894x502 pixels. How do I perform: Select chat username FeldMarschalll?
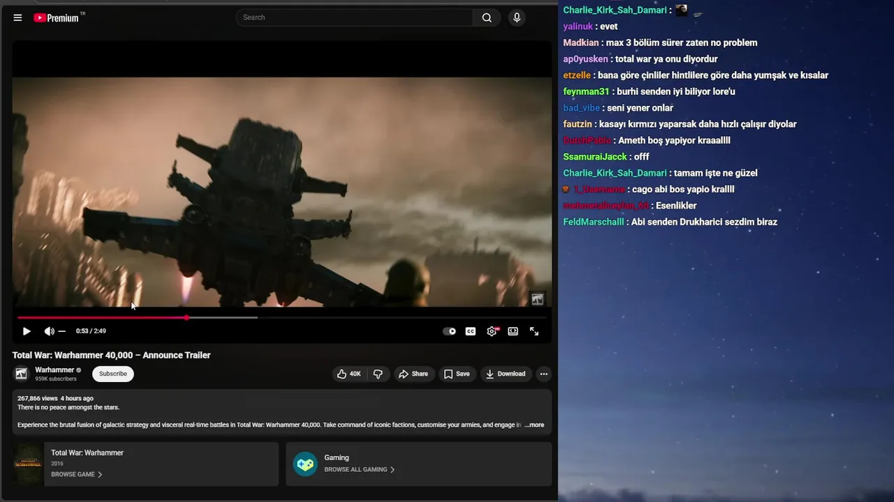click(x=594, y=222)
